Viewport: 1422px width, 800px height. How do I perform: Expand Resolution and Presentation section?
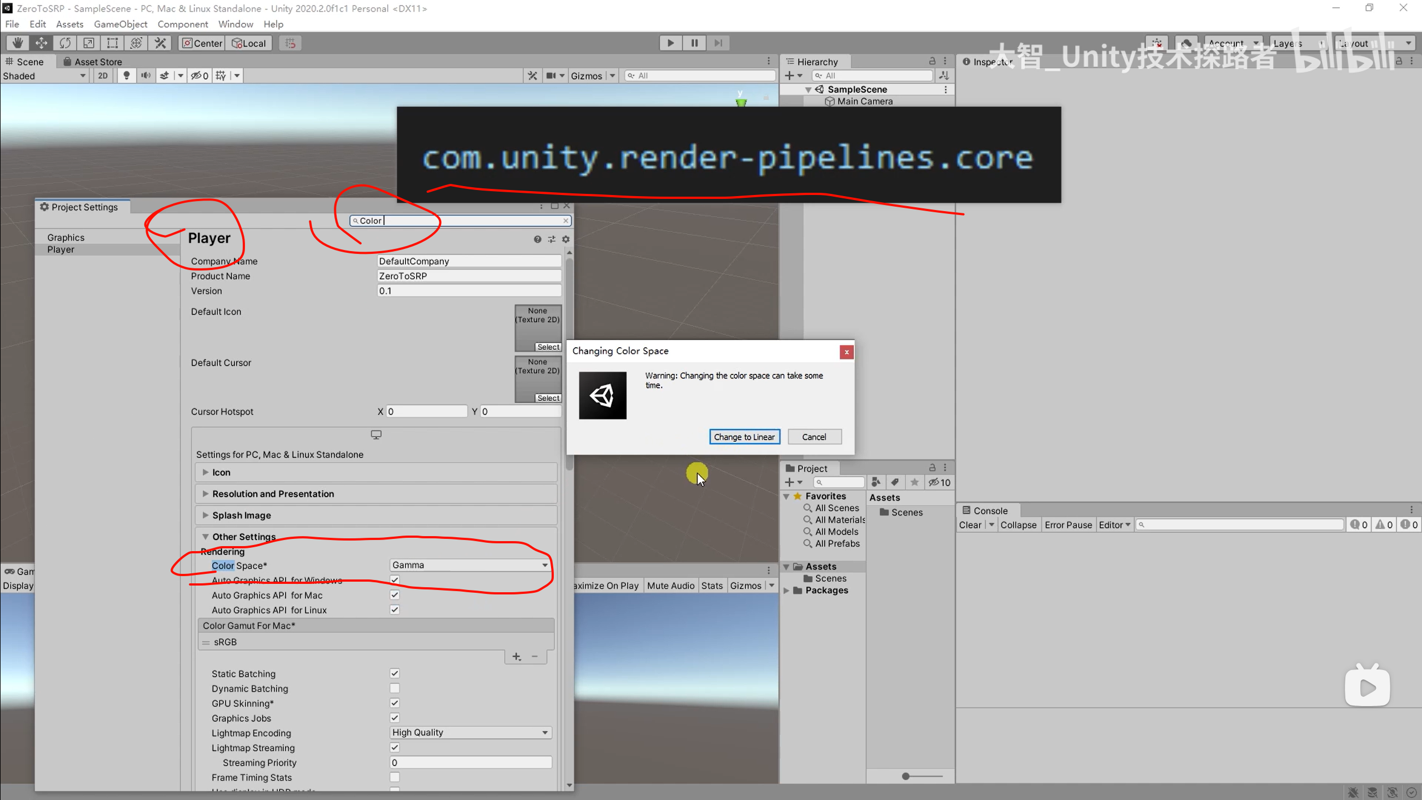376,494
